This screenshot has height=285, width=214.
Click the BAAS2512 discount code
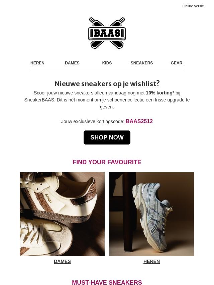(x=139, y=121)
